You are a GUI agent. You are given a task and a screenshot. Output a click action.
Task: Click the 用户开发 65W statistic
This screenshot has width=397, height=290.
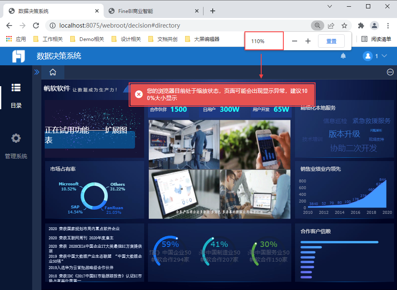pyautogui.click(x=271, y=110)
